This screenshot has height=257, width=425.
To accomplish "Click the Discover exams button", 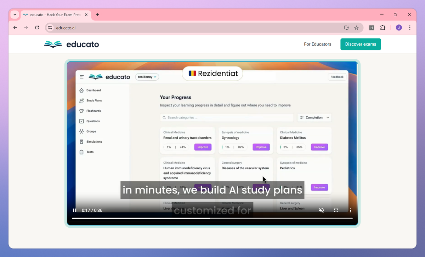I will click(x=361, y=44).
